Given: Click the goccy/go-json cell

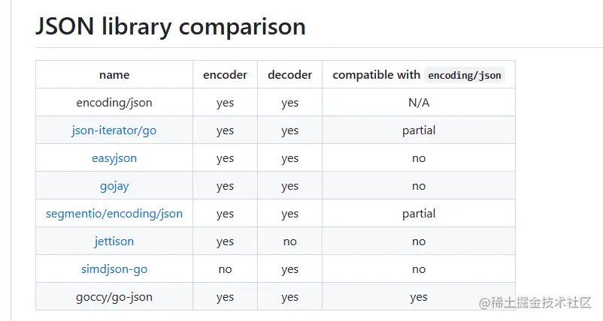Looking at the screenshot, I should [114, 297].
